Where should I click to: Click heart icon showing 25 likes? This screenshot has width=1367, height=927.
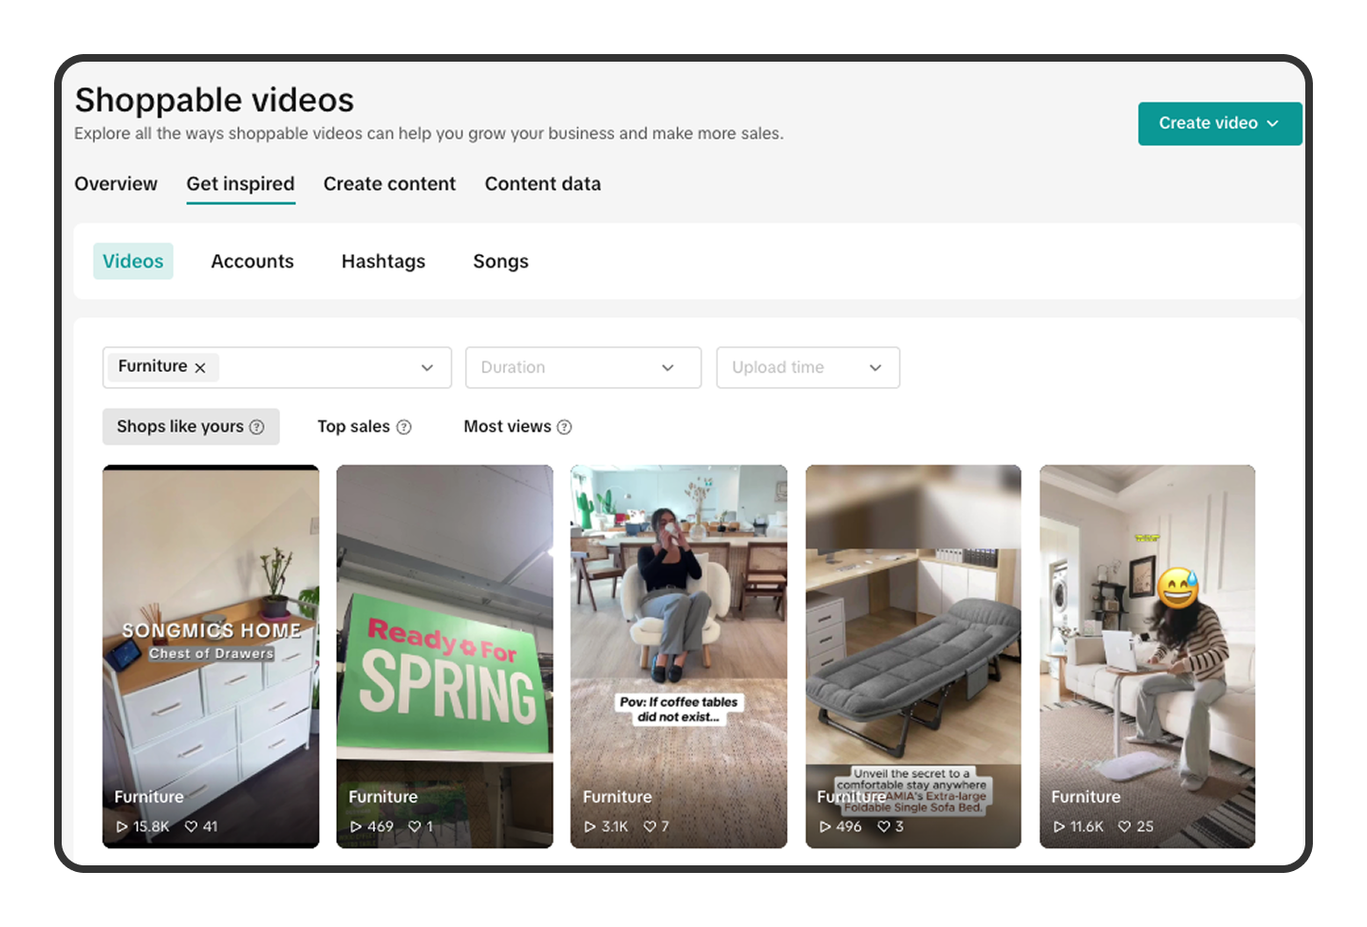point(1125,827)
